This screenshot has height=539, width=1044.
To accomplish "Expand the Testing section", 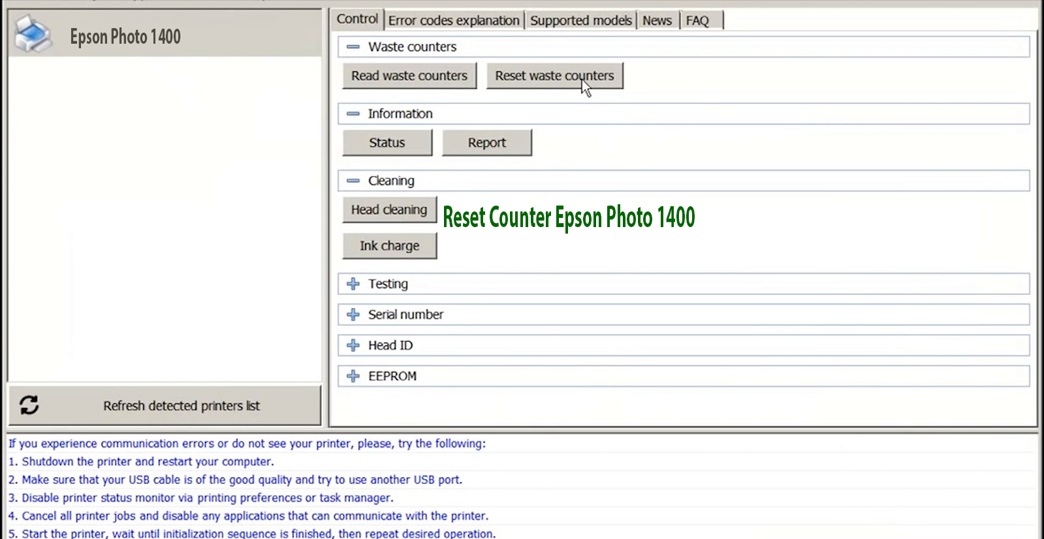I will (353, 284).
